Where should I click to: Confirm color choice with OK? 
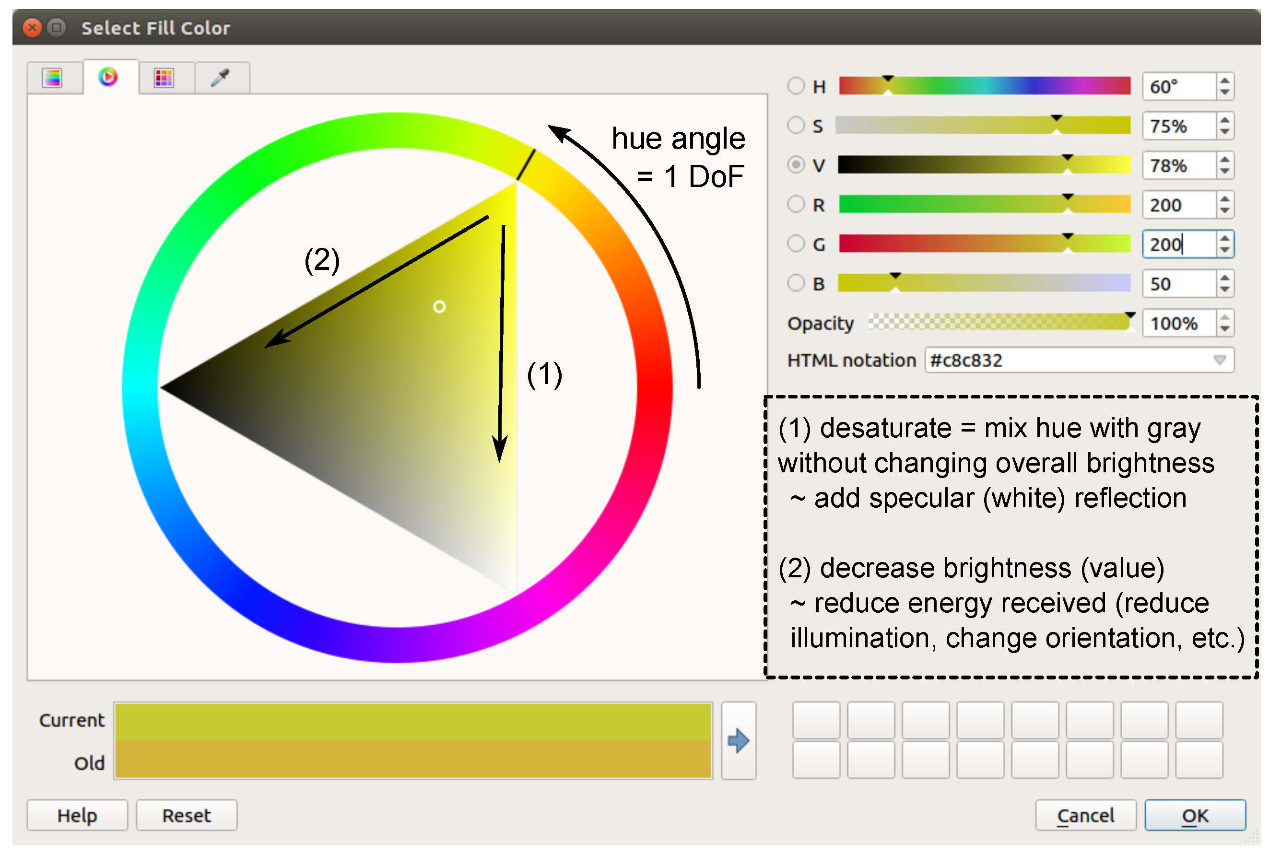[1195, 815]
